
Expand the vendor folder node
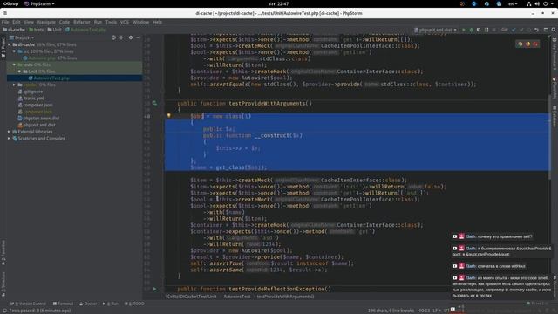coord(14,85)
